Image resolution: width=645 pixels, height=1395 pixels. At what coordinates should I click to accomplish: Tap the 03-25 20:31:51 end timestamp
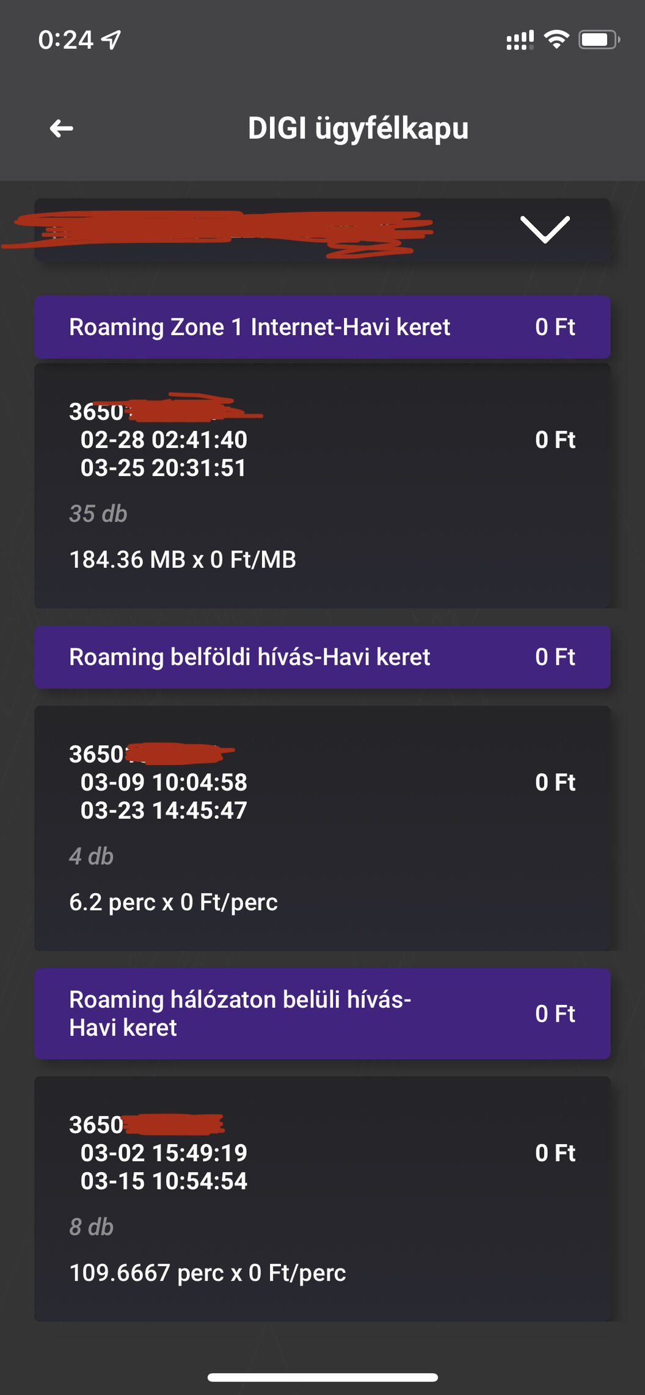[x=164, y=468]
